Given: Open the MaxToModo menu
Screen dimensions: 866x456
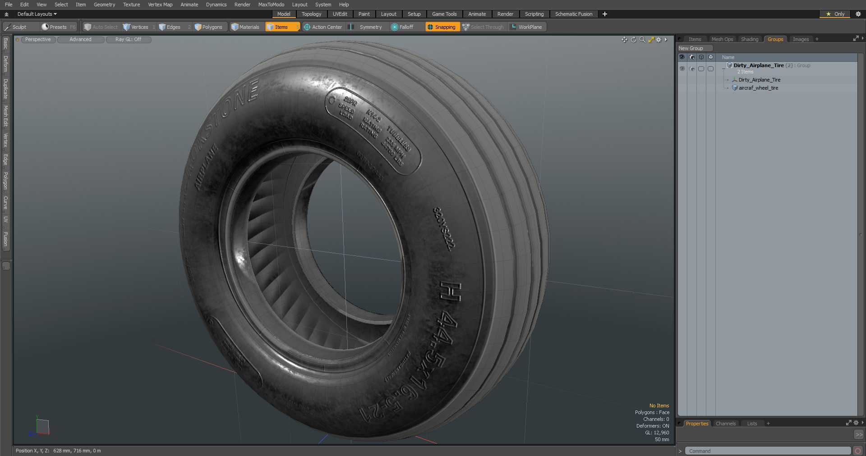Looking at the screenshot, I should [271, 5].
